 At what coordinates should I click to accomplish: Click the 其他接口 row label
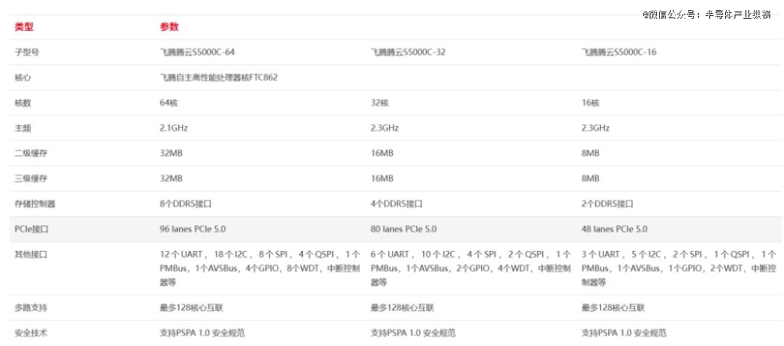click(x=30, y=255)
